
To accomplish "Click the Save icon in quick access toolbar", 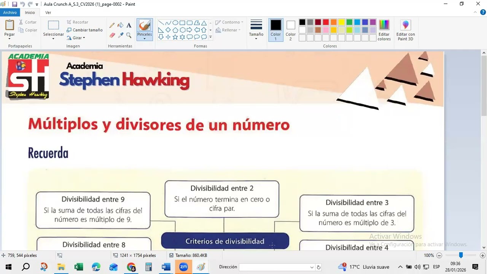I will click(14, 4).
